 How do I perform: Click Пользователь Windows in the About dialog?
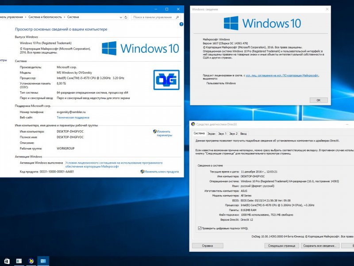[221, 83]
